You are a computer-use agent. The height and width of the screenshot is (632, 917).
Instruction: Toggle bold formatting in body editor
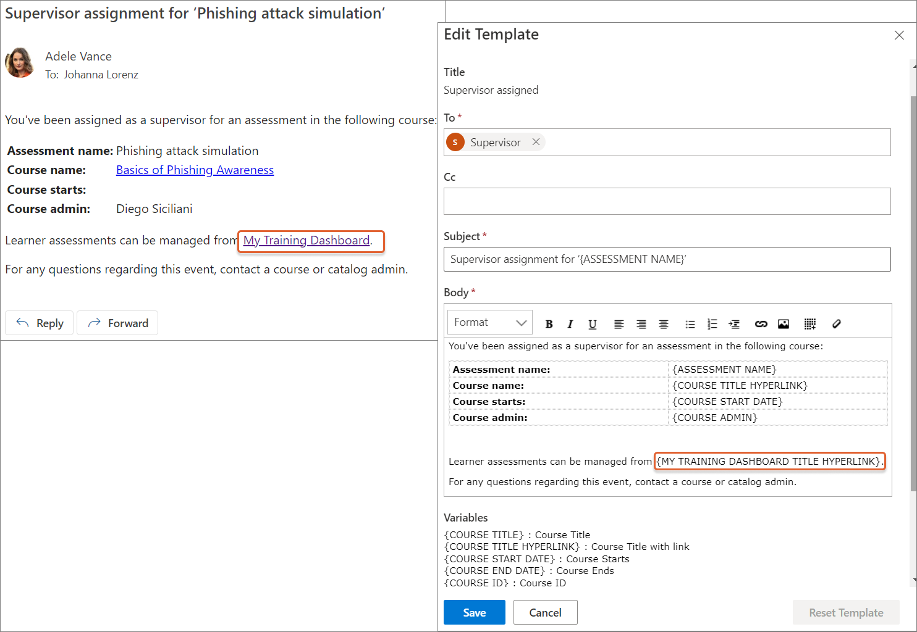pyautogui.click(x=549, y=324)
